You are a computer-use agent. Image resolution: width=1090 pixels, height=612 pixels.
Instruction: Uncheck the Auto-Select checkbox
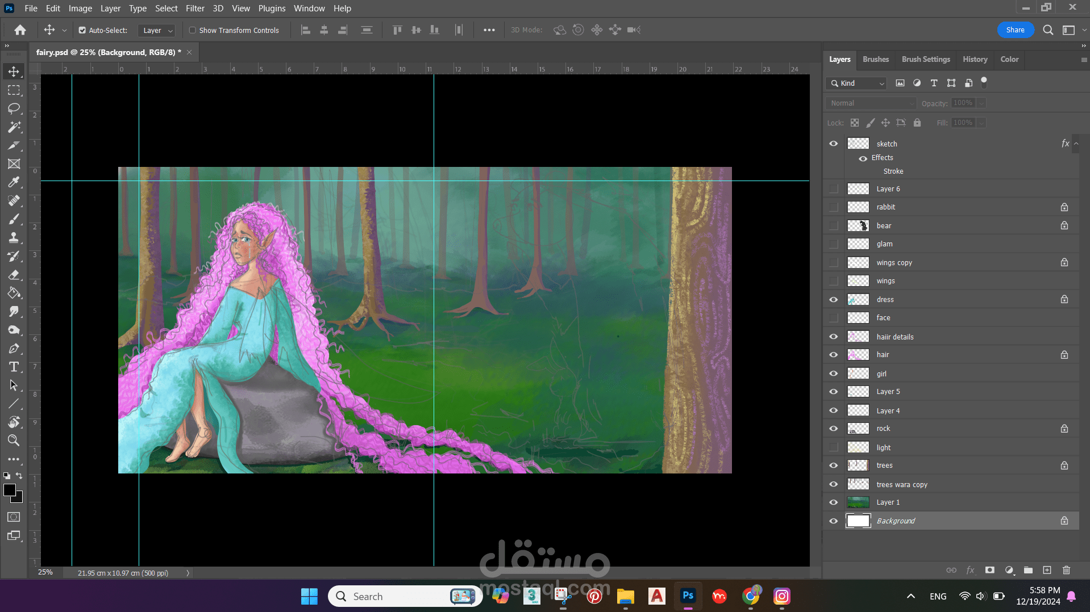pyautogui.click(x=82, y=31)
